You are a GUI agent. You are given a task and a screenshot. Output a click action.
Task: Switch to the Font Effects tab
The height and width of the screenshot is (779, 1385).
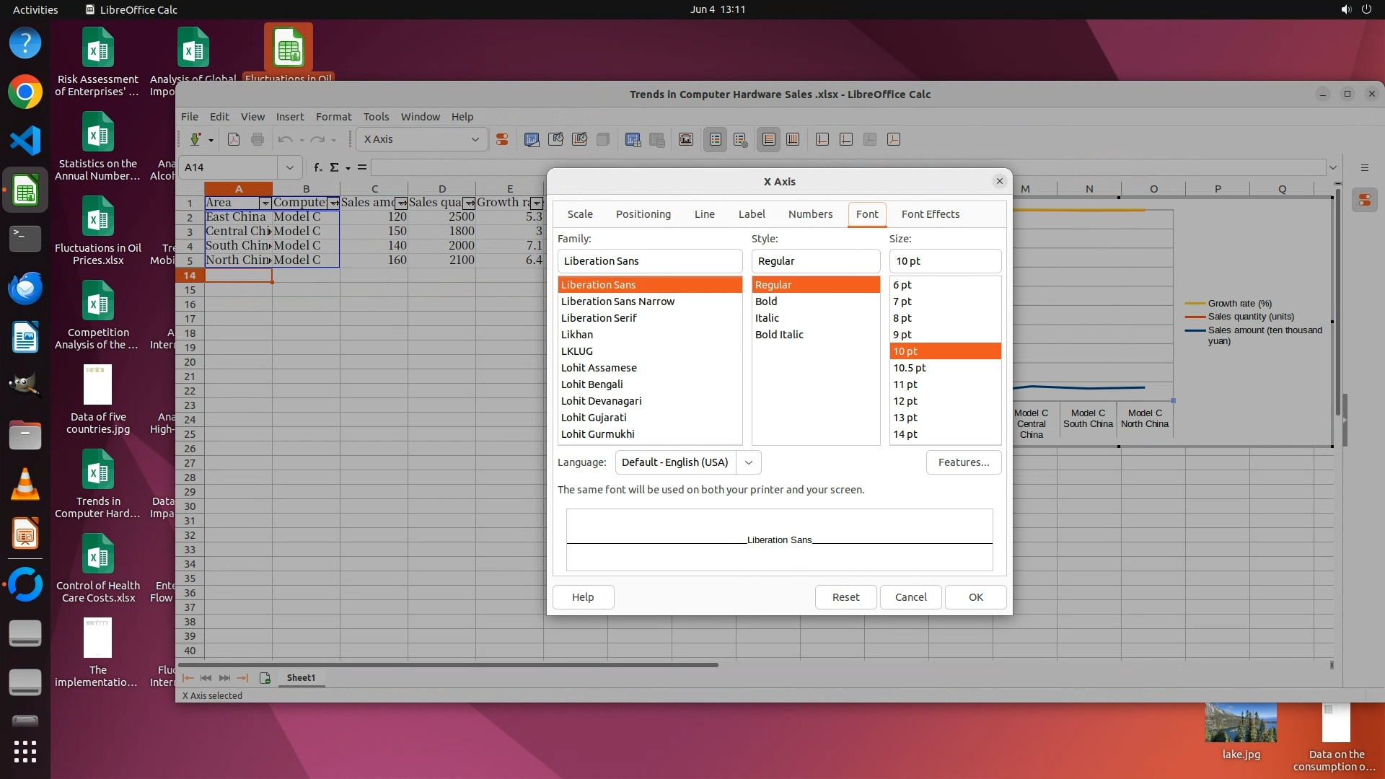click(930, 214)
